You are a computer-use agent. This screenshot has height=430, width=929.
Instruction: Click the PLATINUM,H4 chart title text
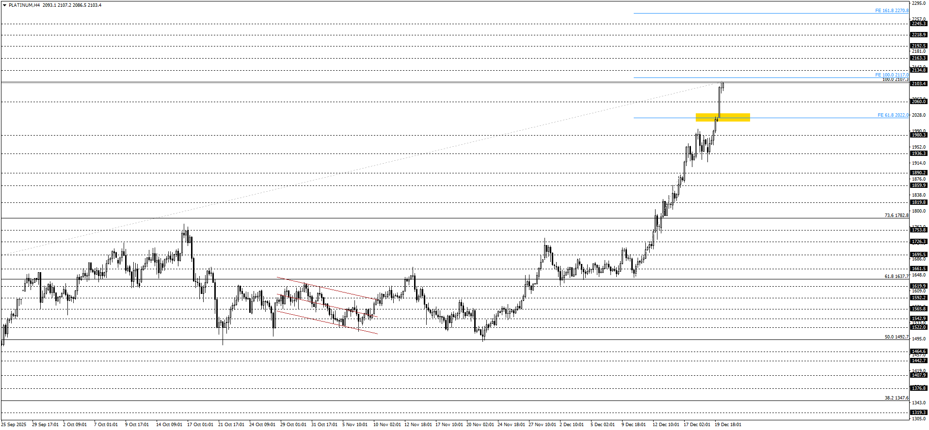tap(24, 5)
